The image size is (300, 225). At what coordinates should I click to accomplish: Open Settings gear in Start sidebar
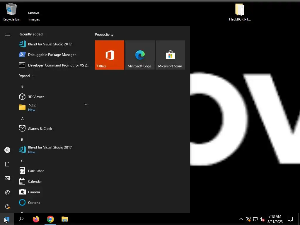[7, 192]
